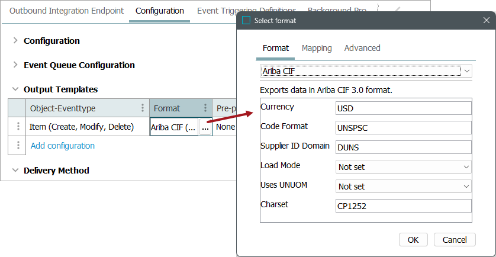Open Object-Eventtype column options menu
Screen dimensions: 496x257
142,108
